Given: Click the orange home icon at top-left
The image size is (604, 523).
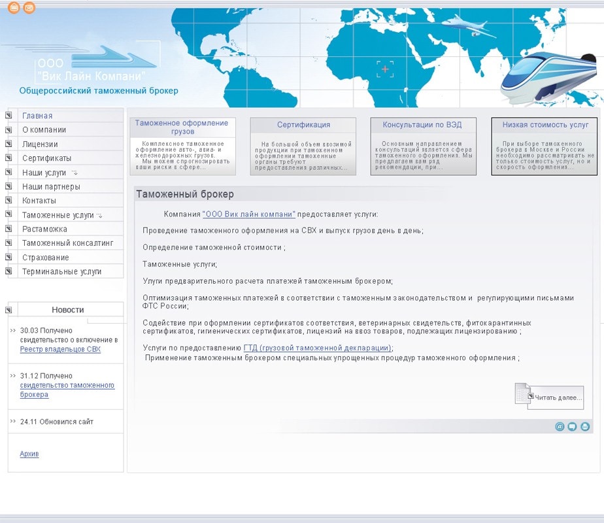Looking at the screenshot, I should click(14, 8).
